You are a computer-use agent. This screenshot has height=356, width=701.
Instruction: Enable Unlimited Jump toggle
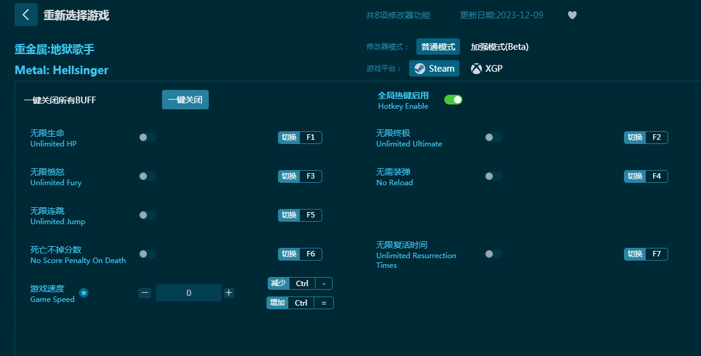tap(147, 215)
